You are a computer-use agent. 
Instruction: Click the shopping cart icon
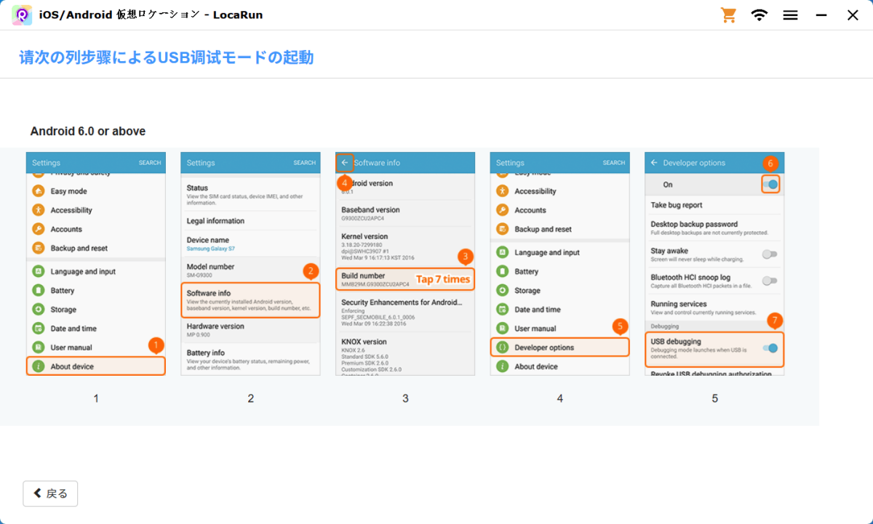[x=728, y=15]
